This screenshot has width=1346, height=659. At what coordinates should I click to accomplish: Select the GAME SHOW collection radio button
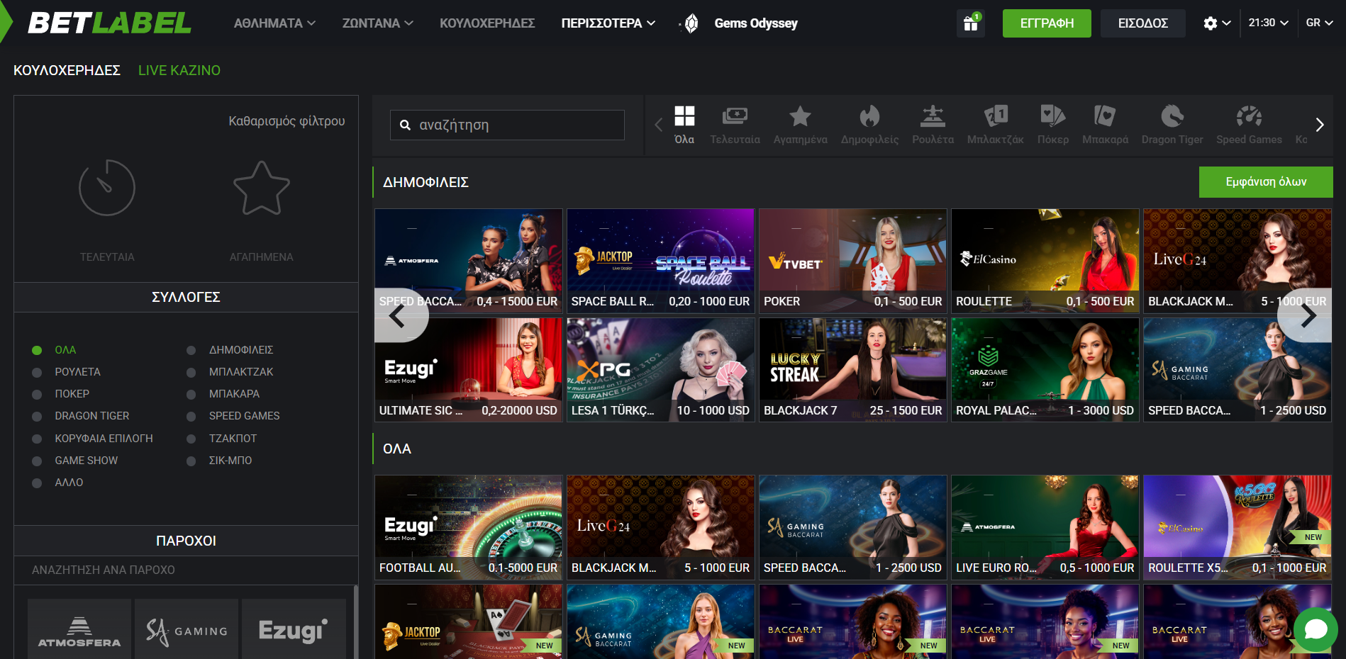(37, 461)
